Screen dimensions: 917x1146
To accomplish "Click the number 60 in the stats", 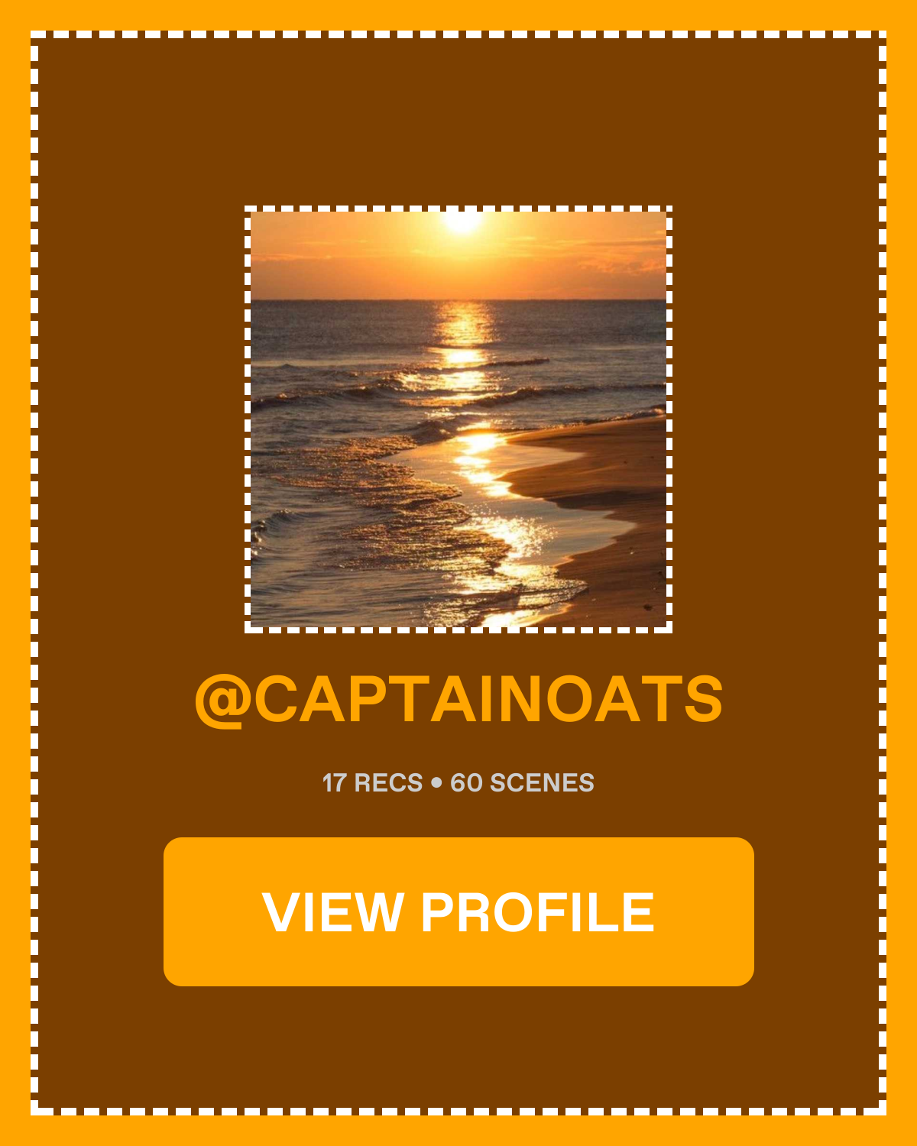I will tap(466, 783).
